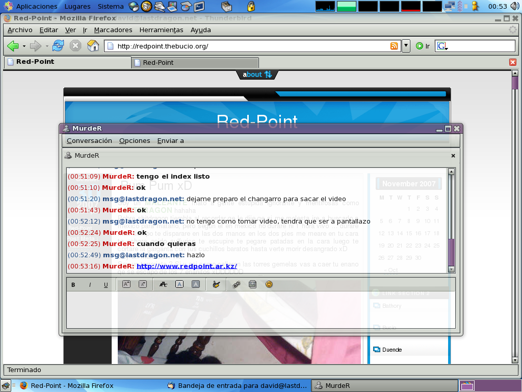Click the Ir go button
This screenshot has height=392, width=522.
(x=423, y=46)
